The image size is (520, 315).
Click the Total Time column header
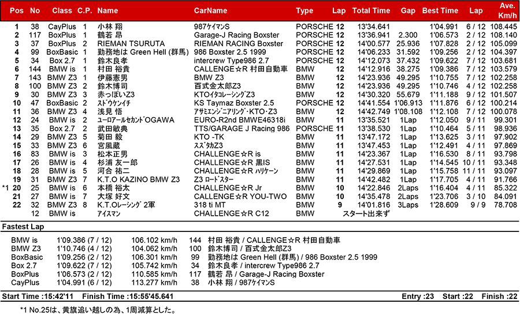(371, 10)
